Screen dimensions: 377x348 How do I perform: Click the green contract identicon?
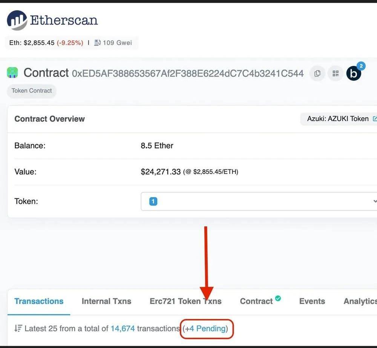(x=12, y=72)
